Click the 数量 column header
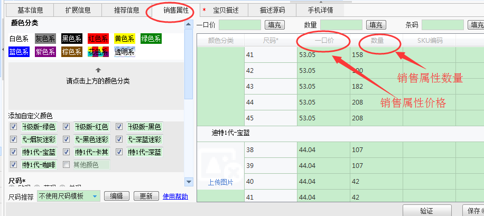Viewport: 484px width, 216px height. click(x=377, y=40)
